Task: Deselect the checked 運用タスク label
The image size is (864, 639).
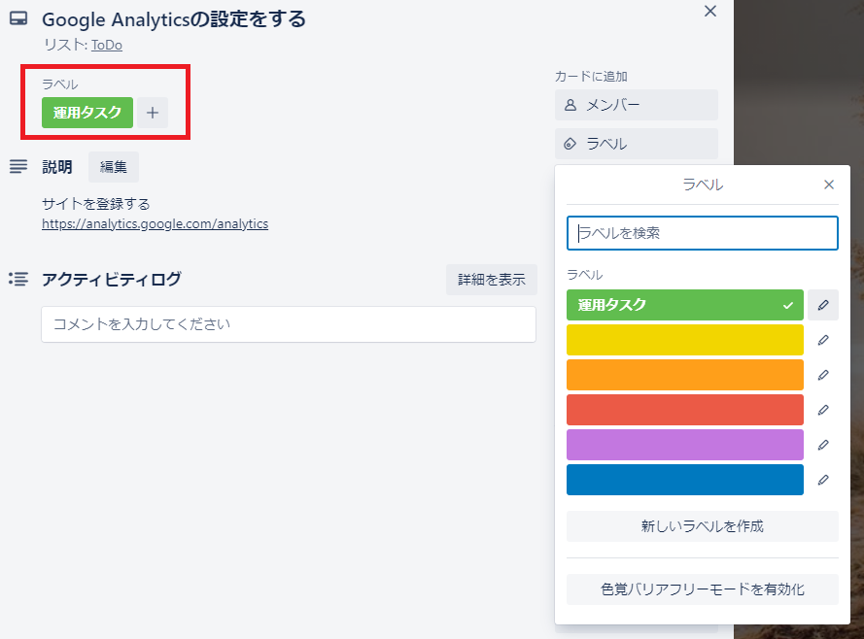Action: click(684, 305)
